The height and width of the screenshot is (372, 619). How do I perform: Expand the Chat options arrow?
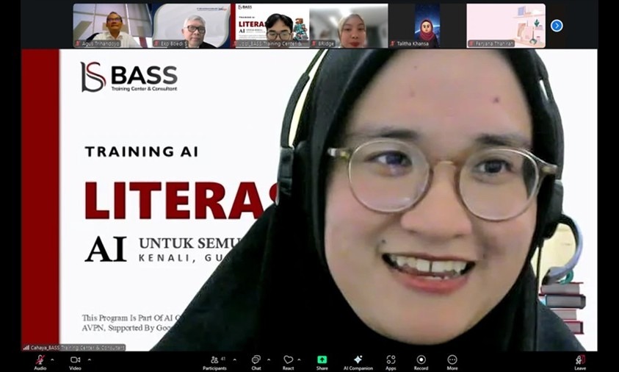267,360
